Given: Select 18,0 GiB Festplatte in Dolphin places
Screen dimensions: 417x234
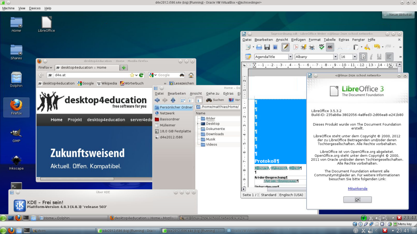Looking at the screenshot, I should (x=173, y=131).
